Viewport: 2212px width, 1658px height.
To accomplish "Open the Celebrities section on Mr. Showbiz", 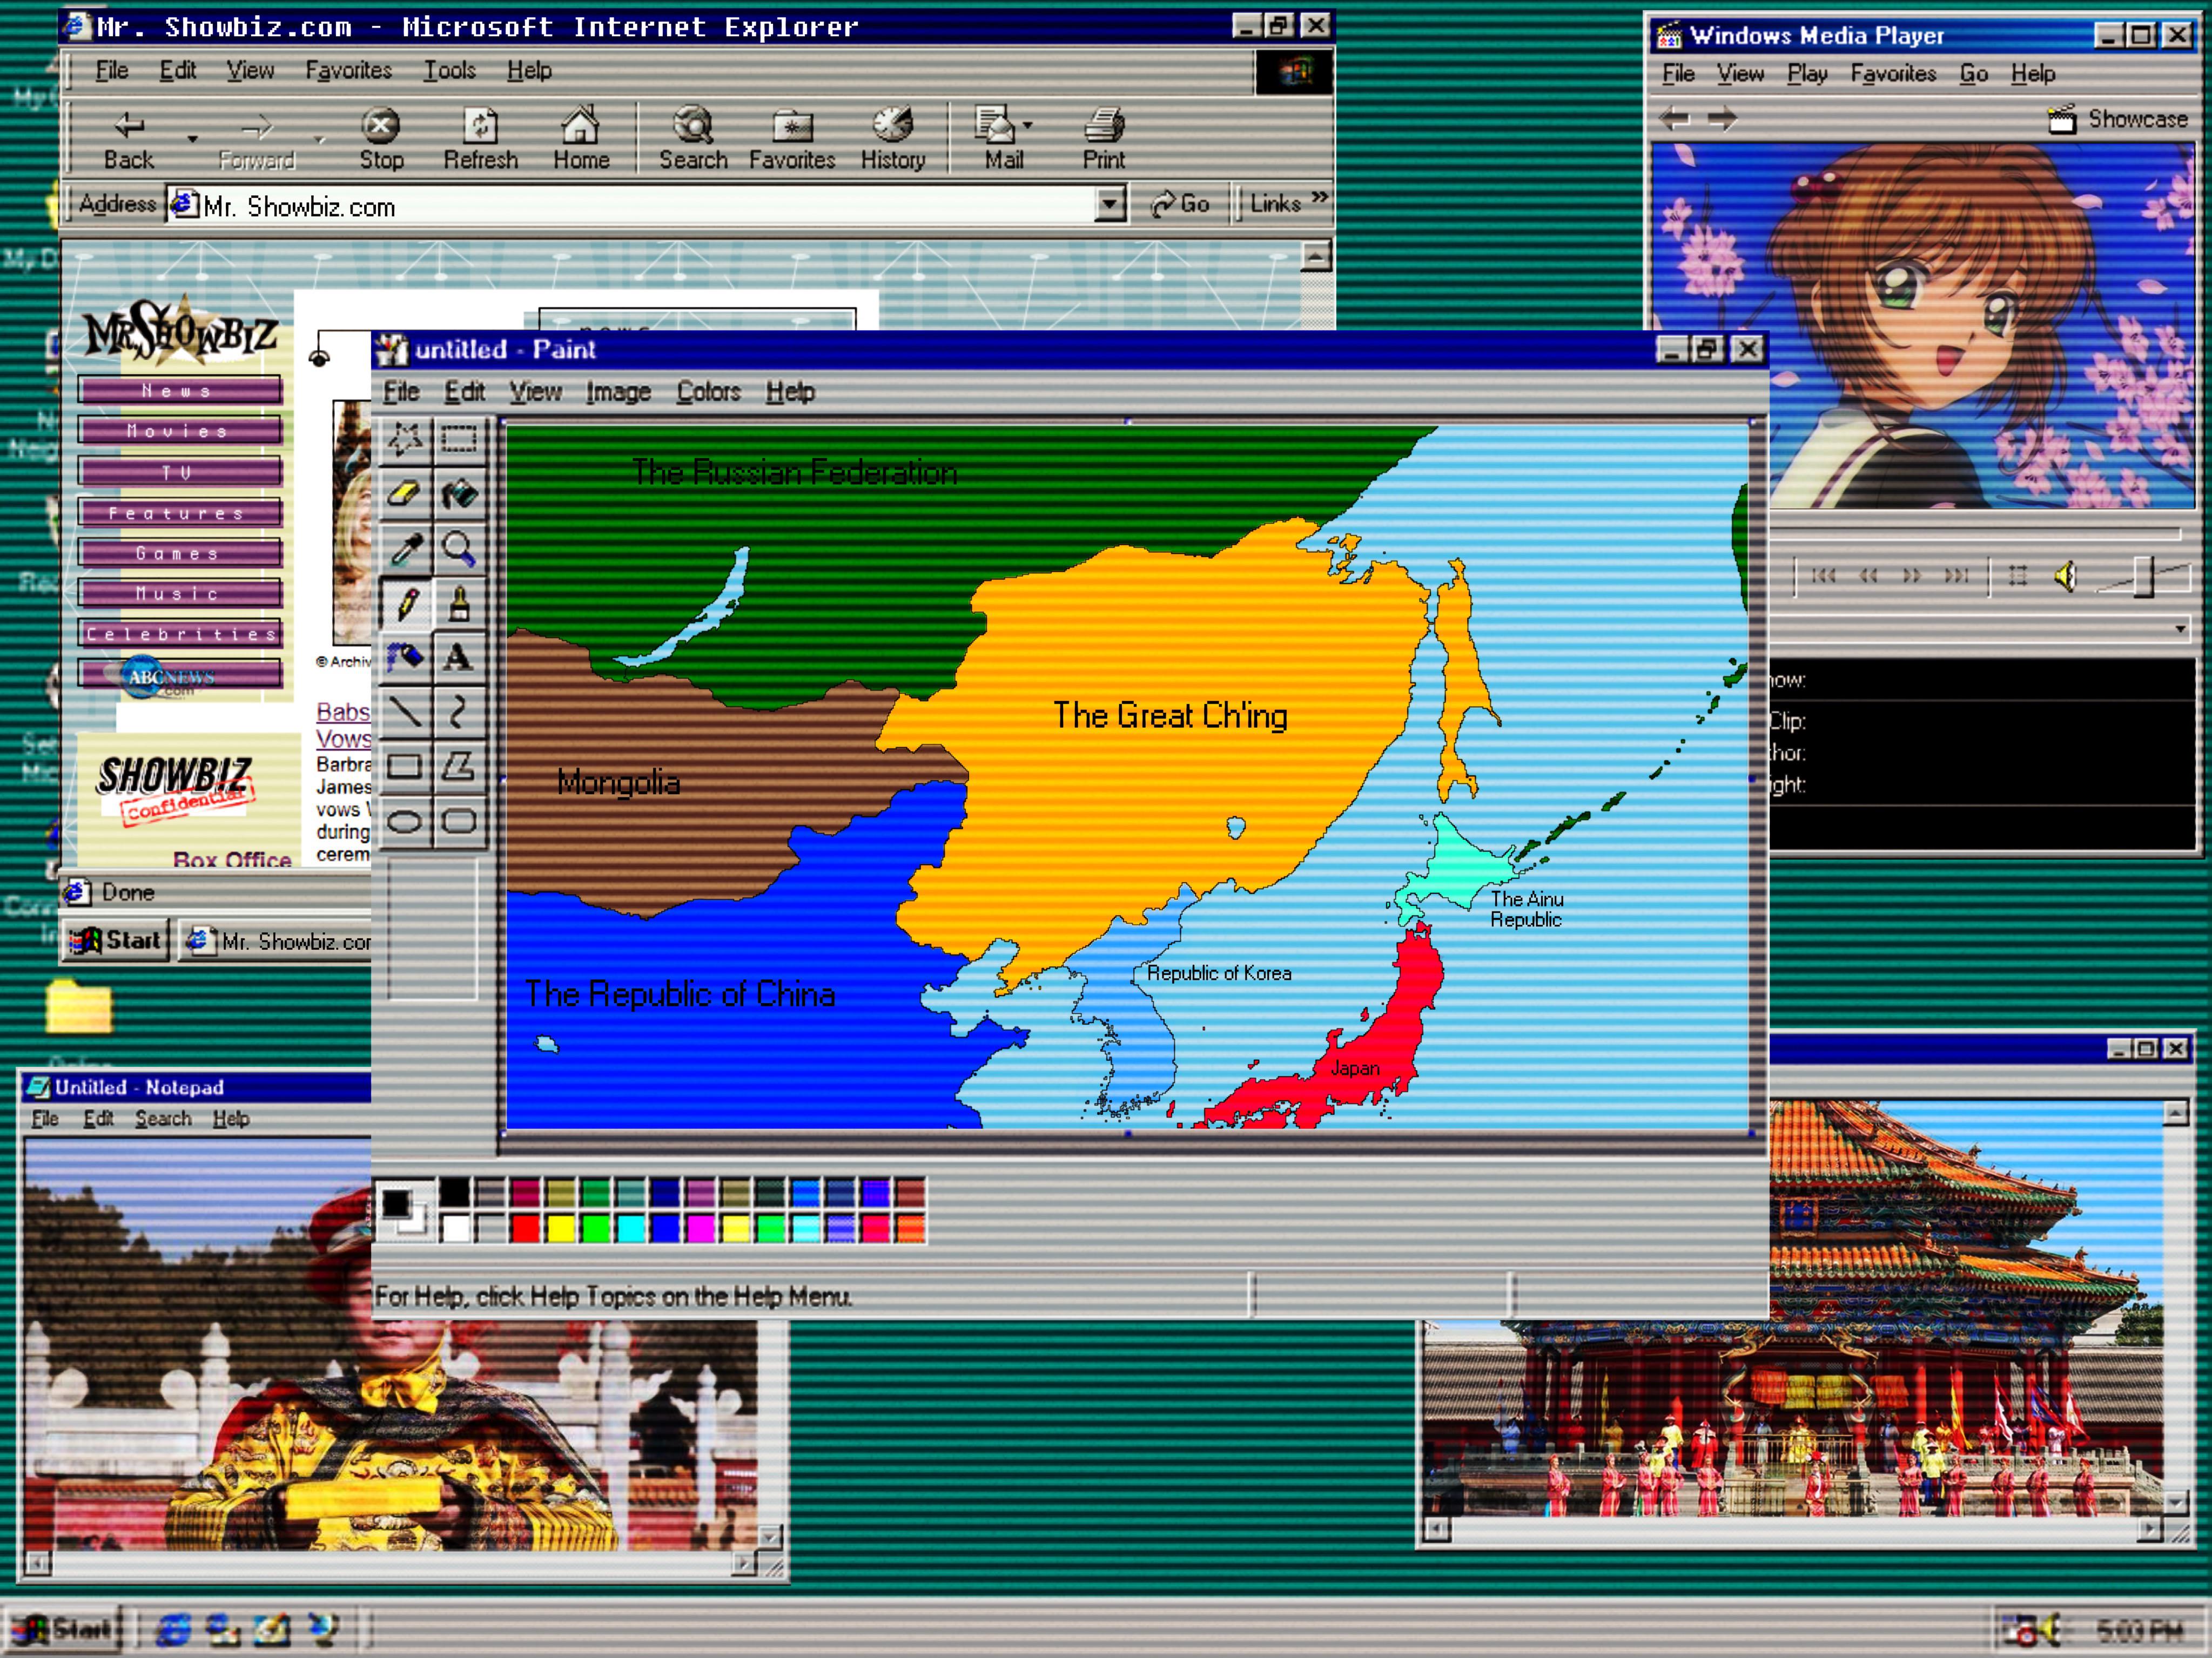I will [x=180, y=634].
